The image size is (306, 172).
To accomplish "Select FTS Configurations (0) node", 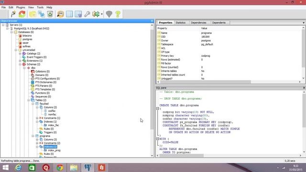I will 47,78.
